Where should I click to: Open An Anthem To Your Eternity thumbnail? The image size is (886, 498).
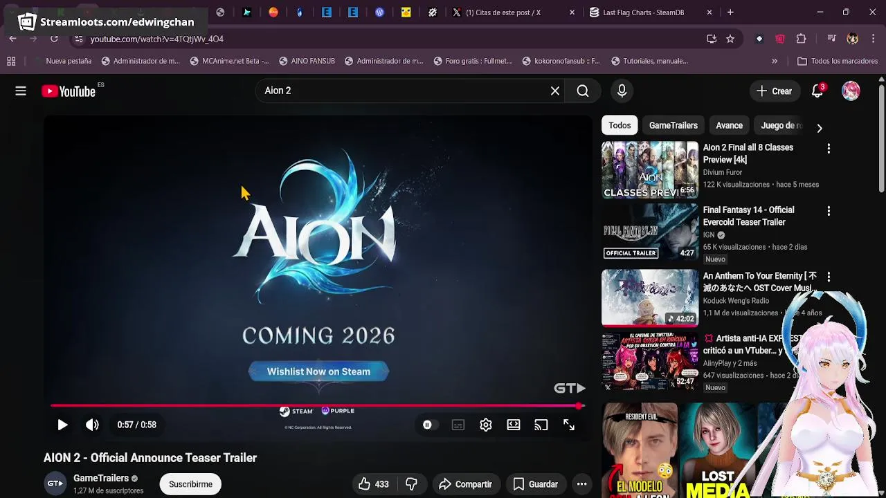click(x=650, y=297)
